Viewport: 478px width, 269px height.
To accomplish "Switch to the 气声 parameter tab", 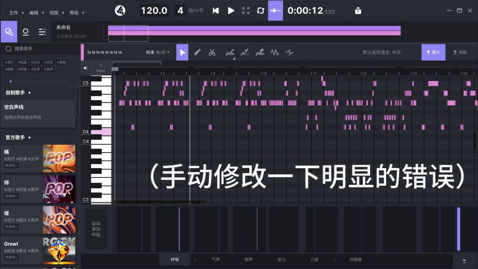I will click(x=216, y=260).
